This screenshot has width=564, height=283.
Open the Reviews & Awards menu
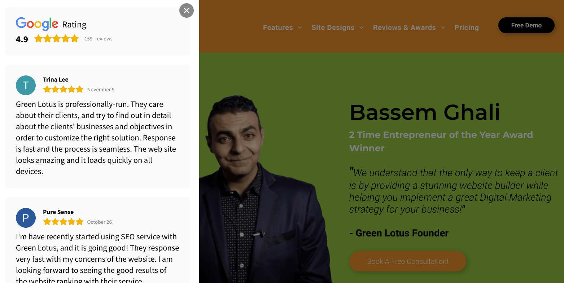point(404,27)
